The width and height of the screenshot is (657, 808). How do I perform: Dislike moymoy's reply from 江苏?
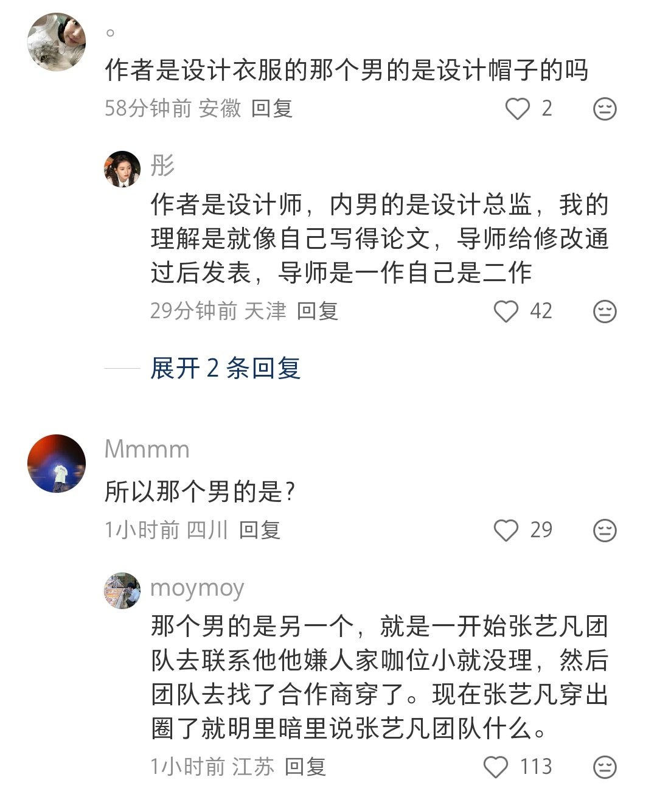[x=605, y=767]
